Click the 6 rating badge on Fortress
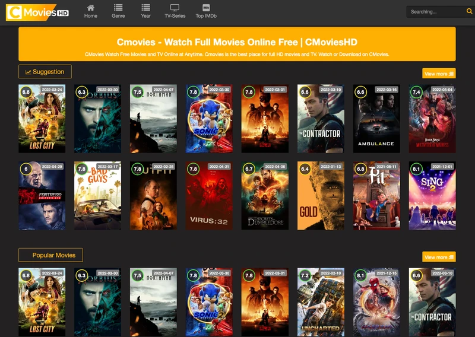475x337 pixels. pyautogui.click(x=26, y=169)
